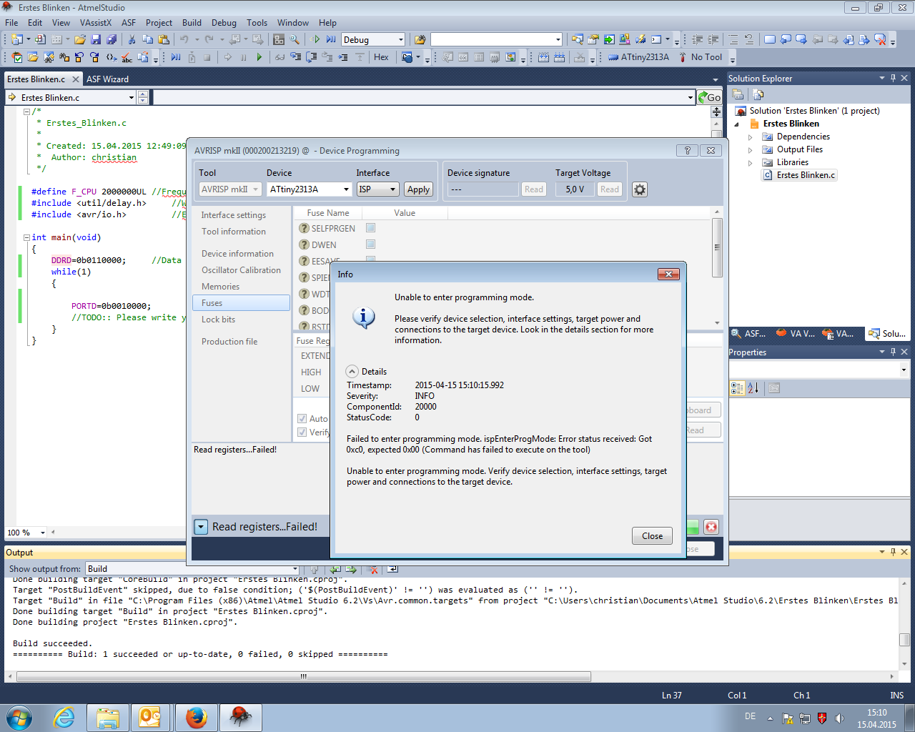The width and height of the screenshot is (915, 732).
Task: Collapse the Details section in Info dialog
Action: [x=352, y=372]
